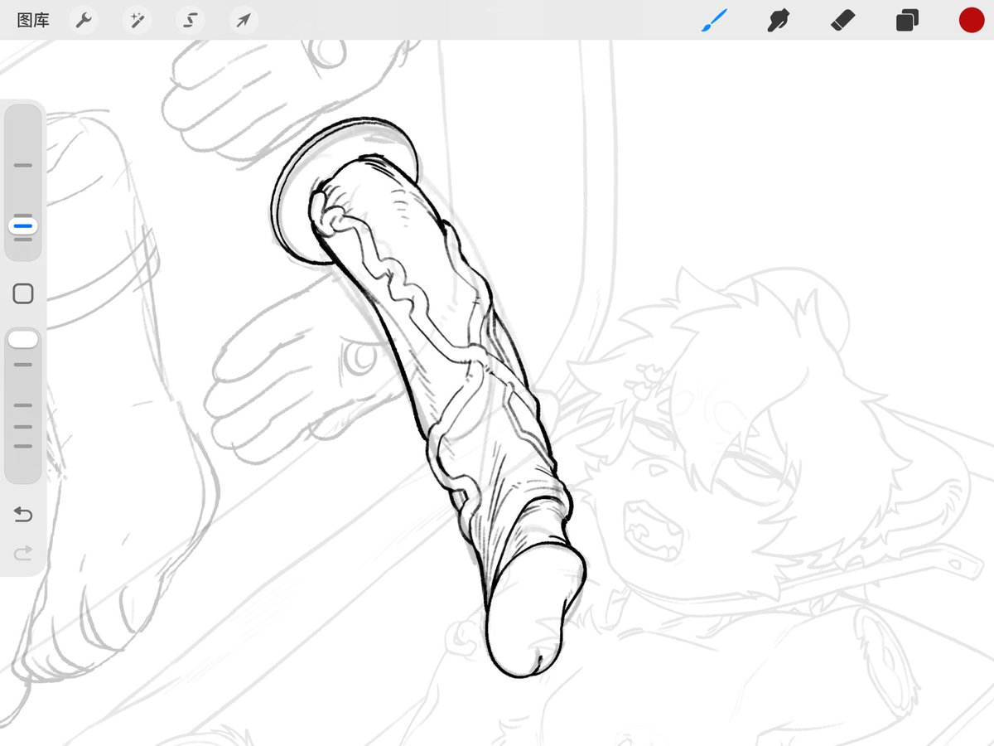Open the Actions wrench menu

point(83,20)
